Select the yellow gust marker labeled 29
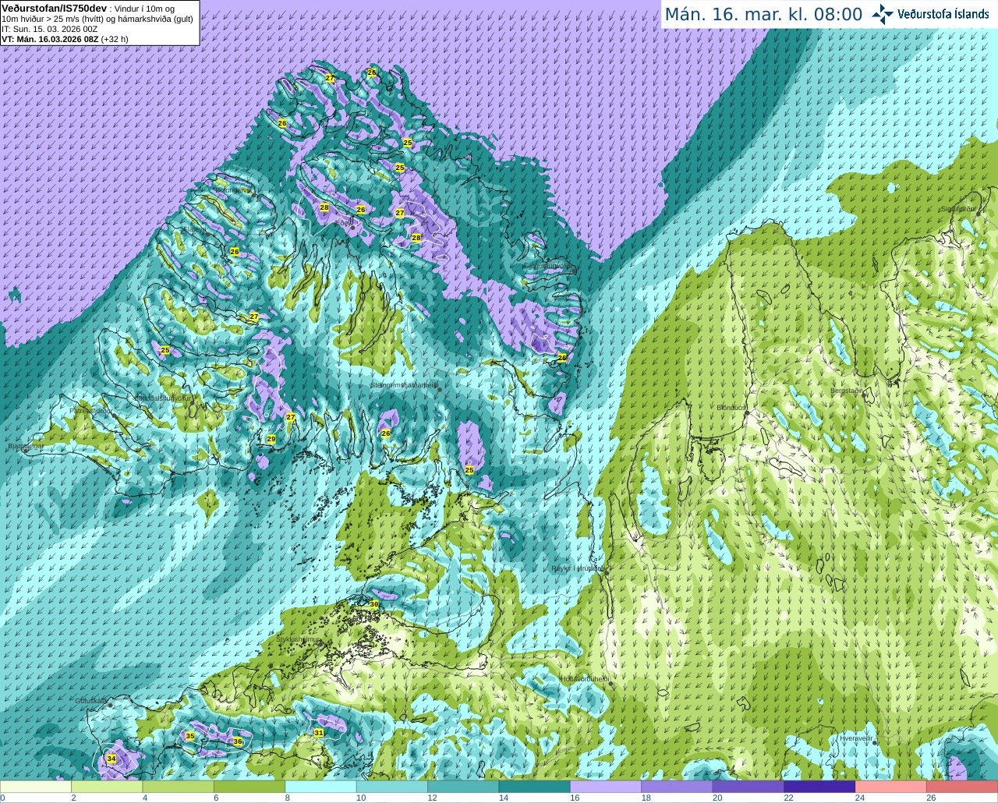This screenshot has height=803, width=998. [271, 440]
